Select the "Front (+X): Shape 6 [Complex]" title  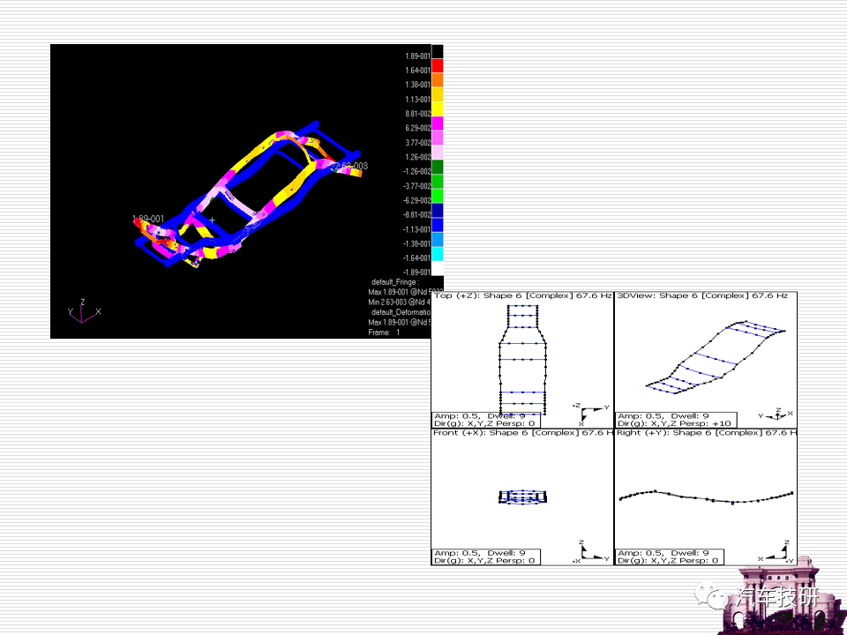point(522,433)
